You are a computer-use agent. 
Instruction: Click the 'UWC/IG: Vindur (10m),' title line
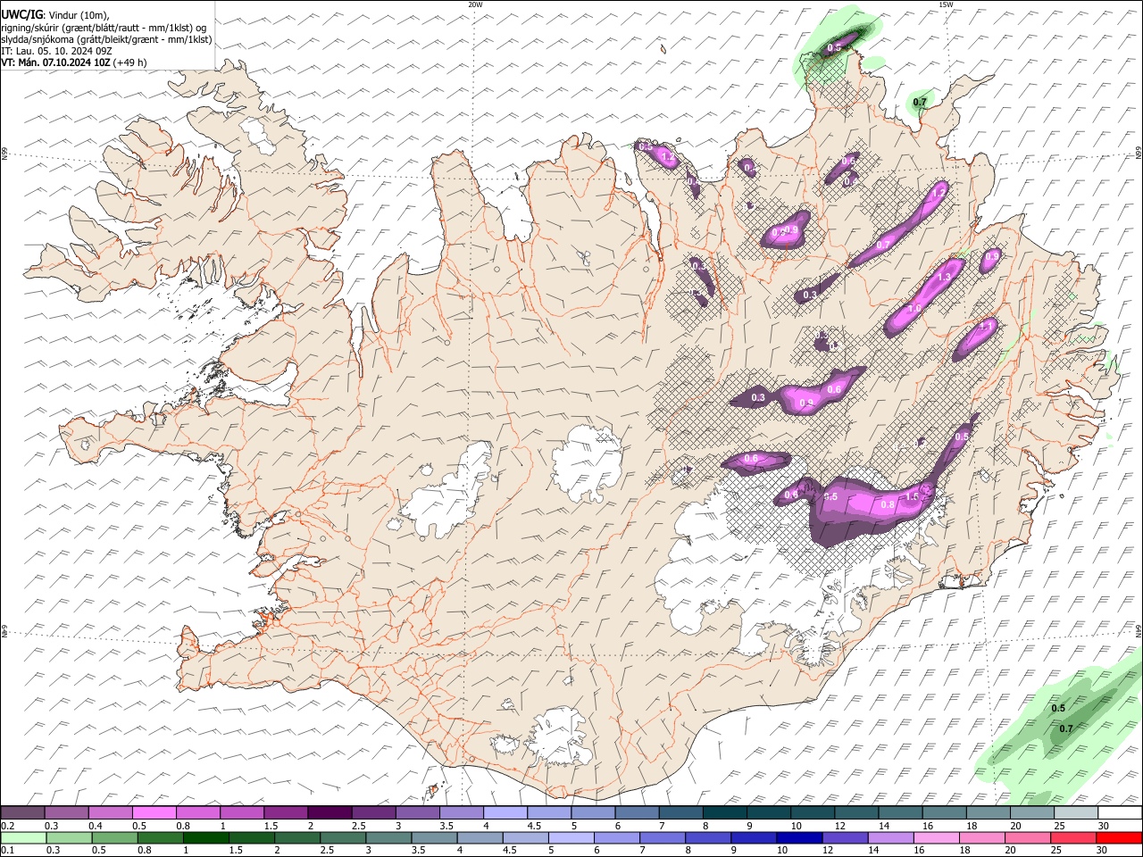point(55,15)
